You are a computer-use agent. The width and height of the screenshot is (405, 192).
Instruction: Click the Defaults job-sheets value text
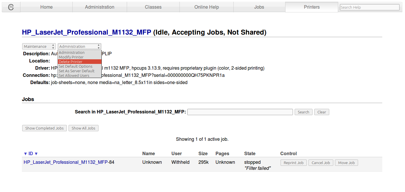click(x=119, y=82)
